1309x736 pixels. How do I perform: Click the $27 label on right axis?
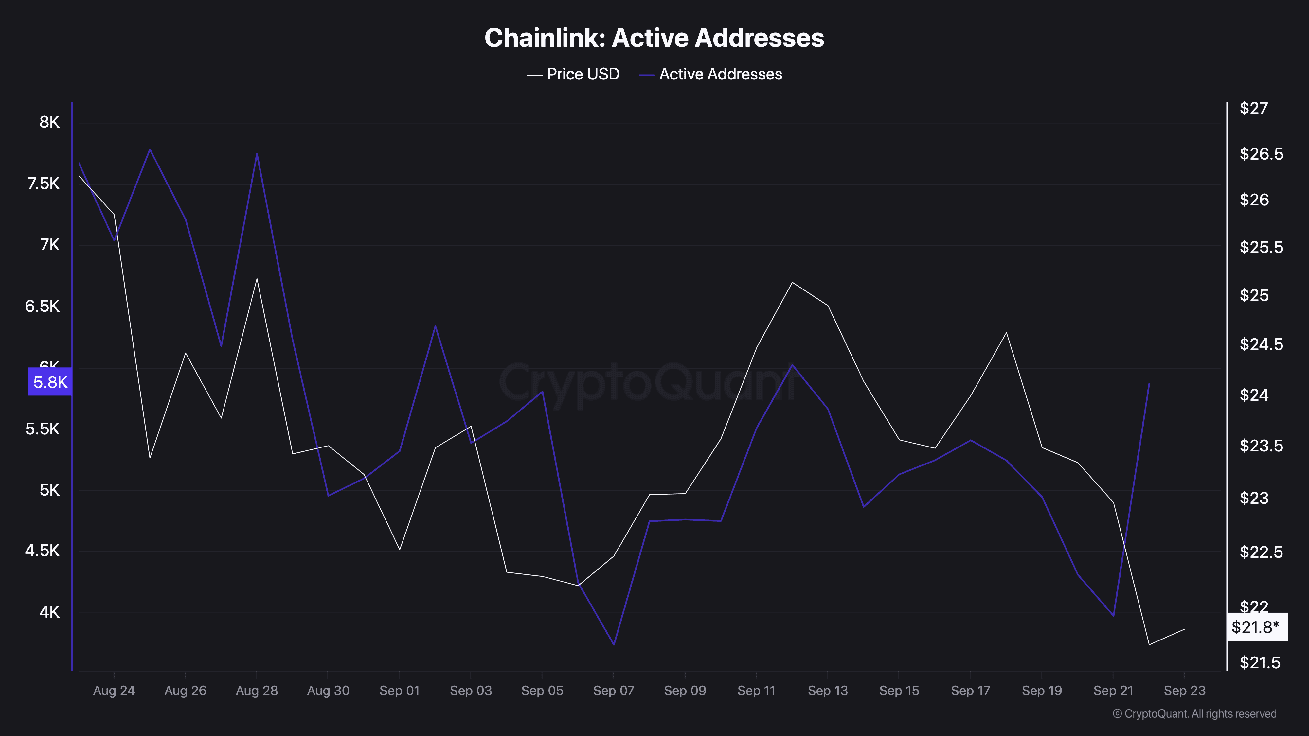point(1254,108)
